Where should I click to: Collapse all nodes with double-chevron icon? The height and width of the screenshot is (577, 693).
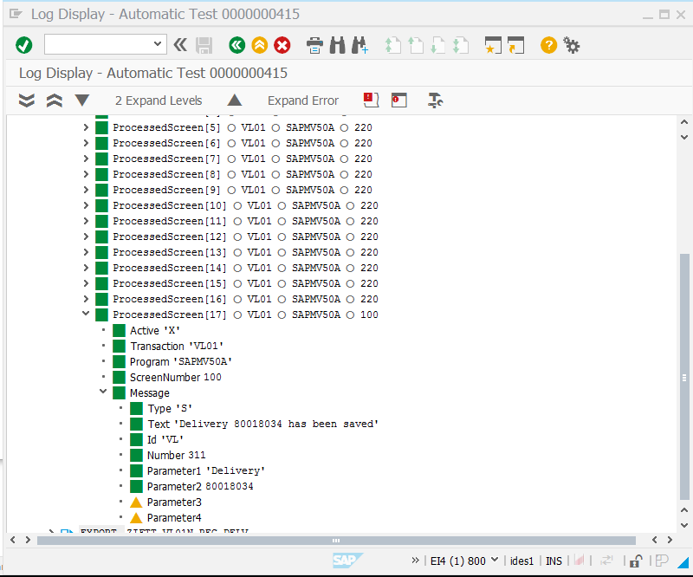tap(54, 100)
